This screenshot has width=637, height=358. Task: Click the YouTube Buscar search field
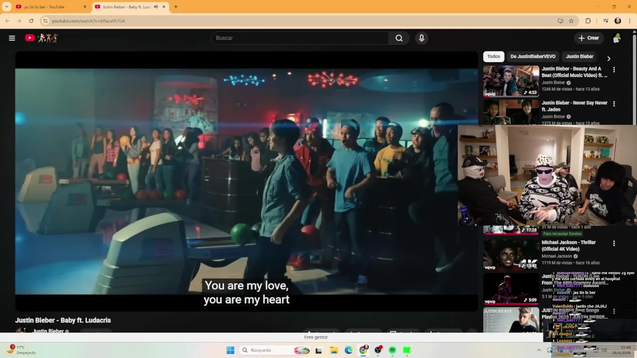300,38
